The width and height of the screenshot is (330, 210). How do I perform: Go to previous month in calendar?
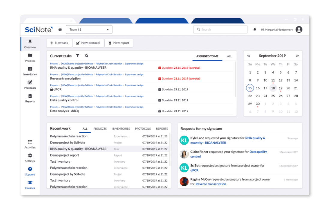(x=249, y=56)
